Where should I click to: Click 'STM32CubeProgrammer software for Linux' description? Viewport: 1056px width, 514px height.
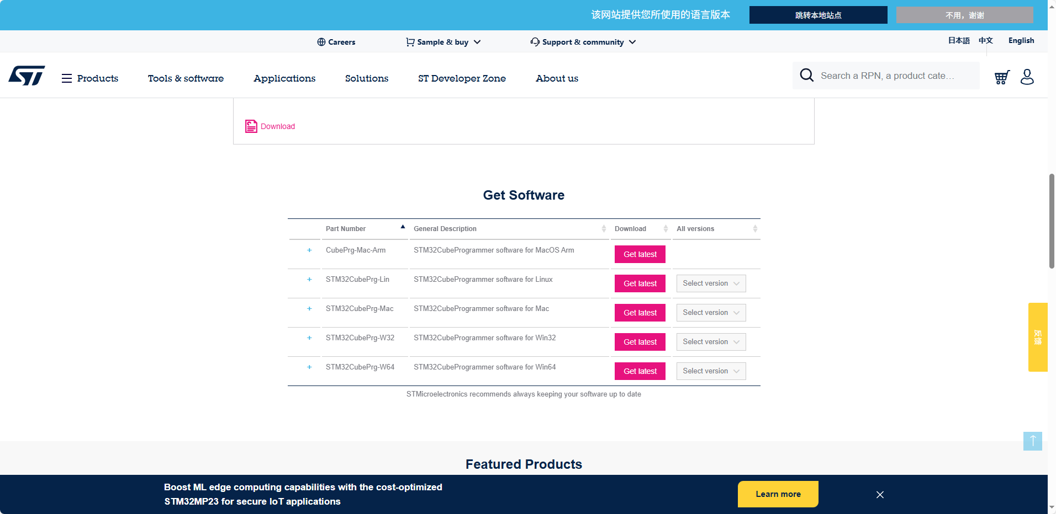[483, 280]
